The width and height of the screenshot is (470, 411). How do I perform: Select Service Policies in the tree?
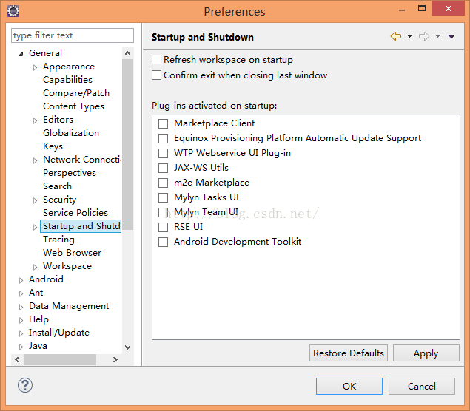tap(75, 213)
